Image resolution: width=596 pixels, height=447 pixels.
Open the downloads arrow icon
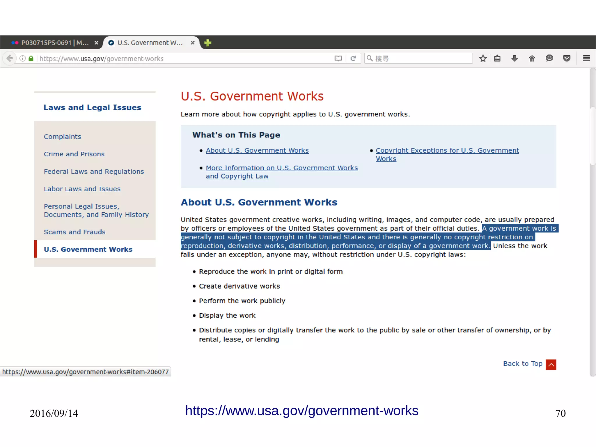pos(515,59)
